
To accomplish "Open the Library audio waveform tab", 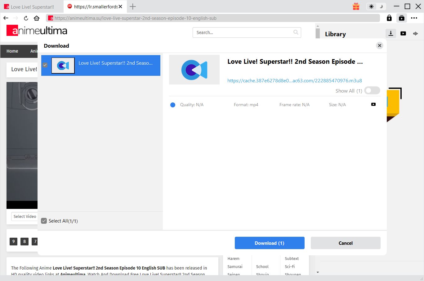I will point(416,33).
